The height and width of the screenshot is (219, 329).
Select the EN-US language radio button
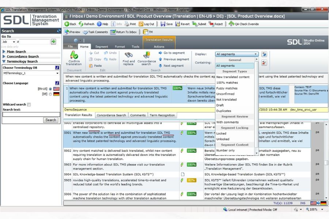pyautogui.click(x=50, y=89)
